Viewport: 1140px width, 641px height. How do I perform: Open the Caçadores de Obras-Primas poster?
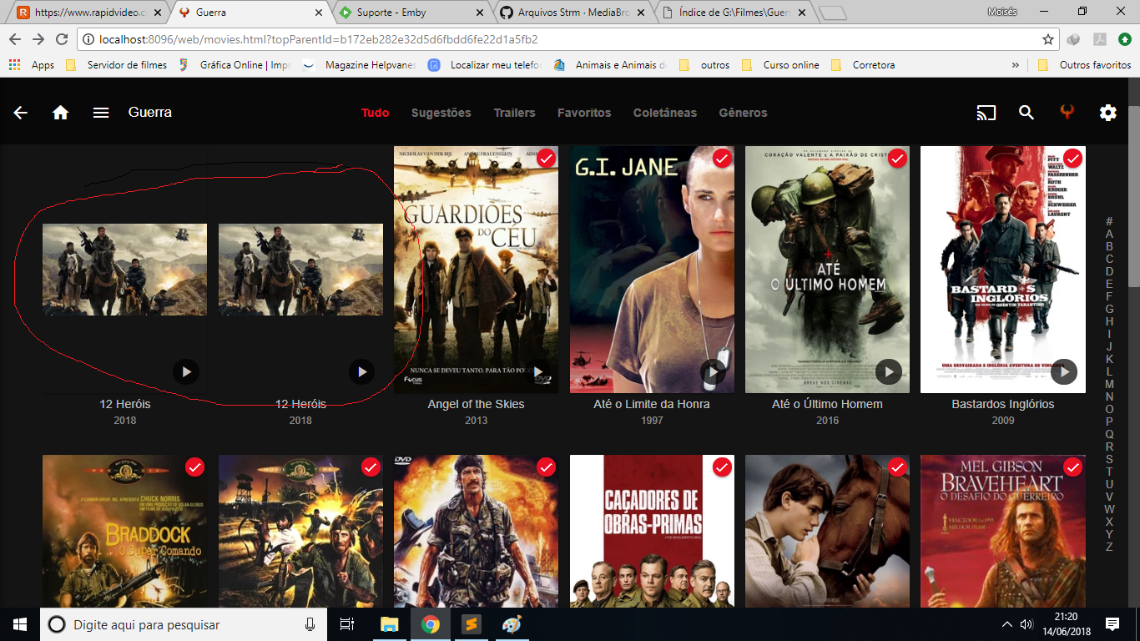[x=652, y=531]
